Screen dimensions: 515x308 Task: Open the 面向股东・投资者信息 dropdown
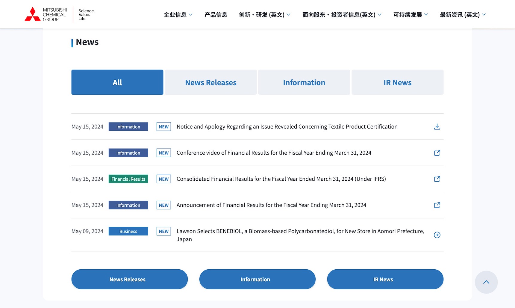[342, 15]
